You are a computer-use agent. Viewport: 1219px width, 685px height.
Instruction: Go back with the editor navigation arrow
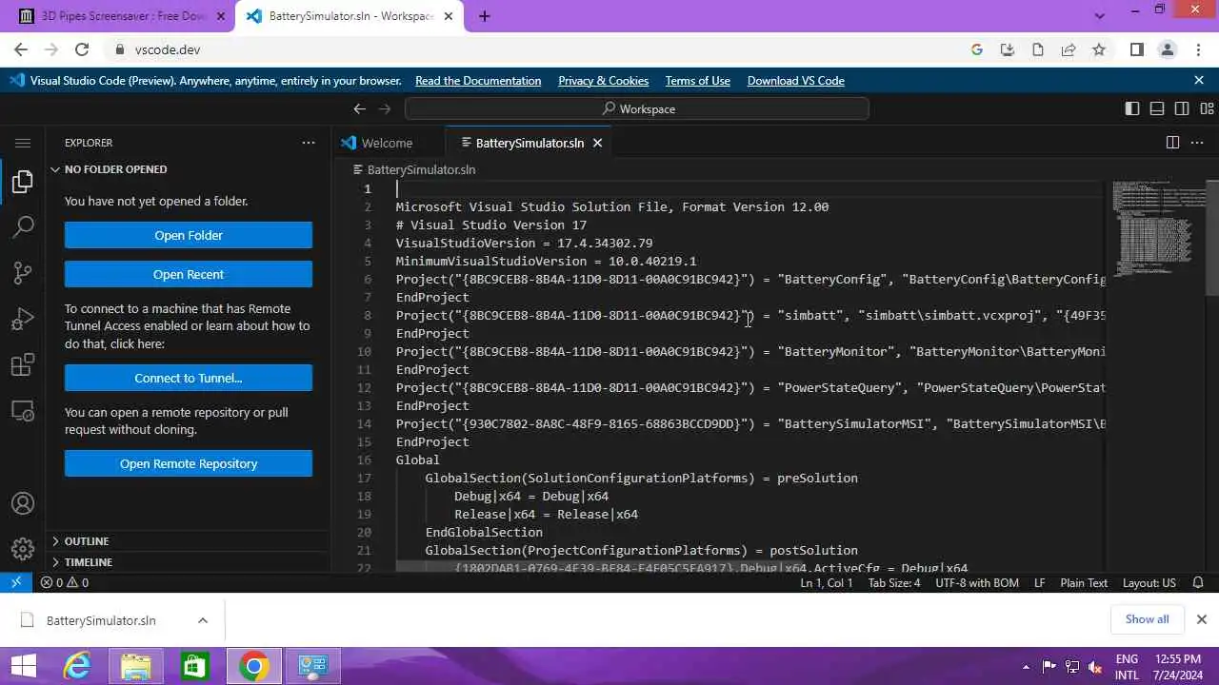[359, 108]
